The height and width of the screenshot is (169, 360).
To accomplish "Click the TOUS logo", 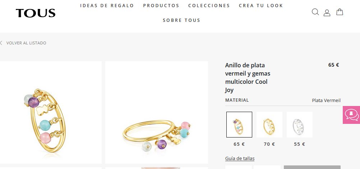I will pyautogui.click(x=36, y=13).
